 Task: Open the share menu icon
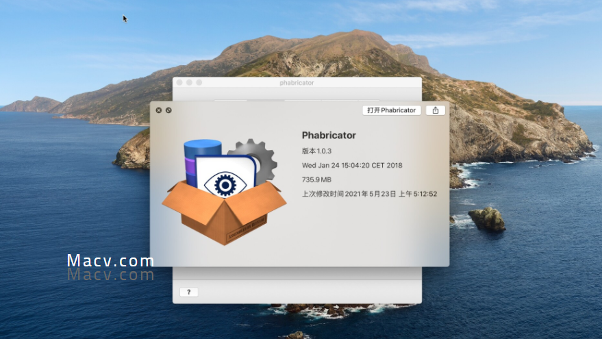436,110
